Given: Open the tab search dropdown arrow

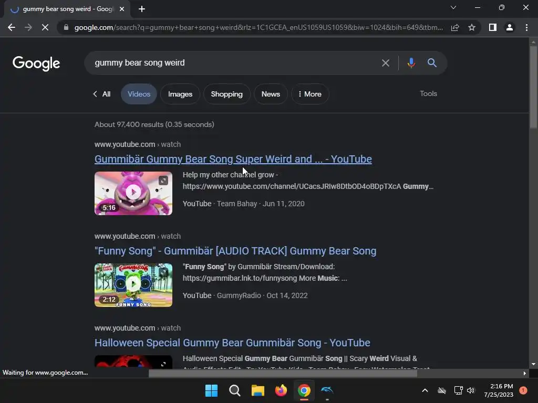Looking at the screenshot, I should [x=453, y=7].
